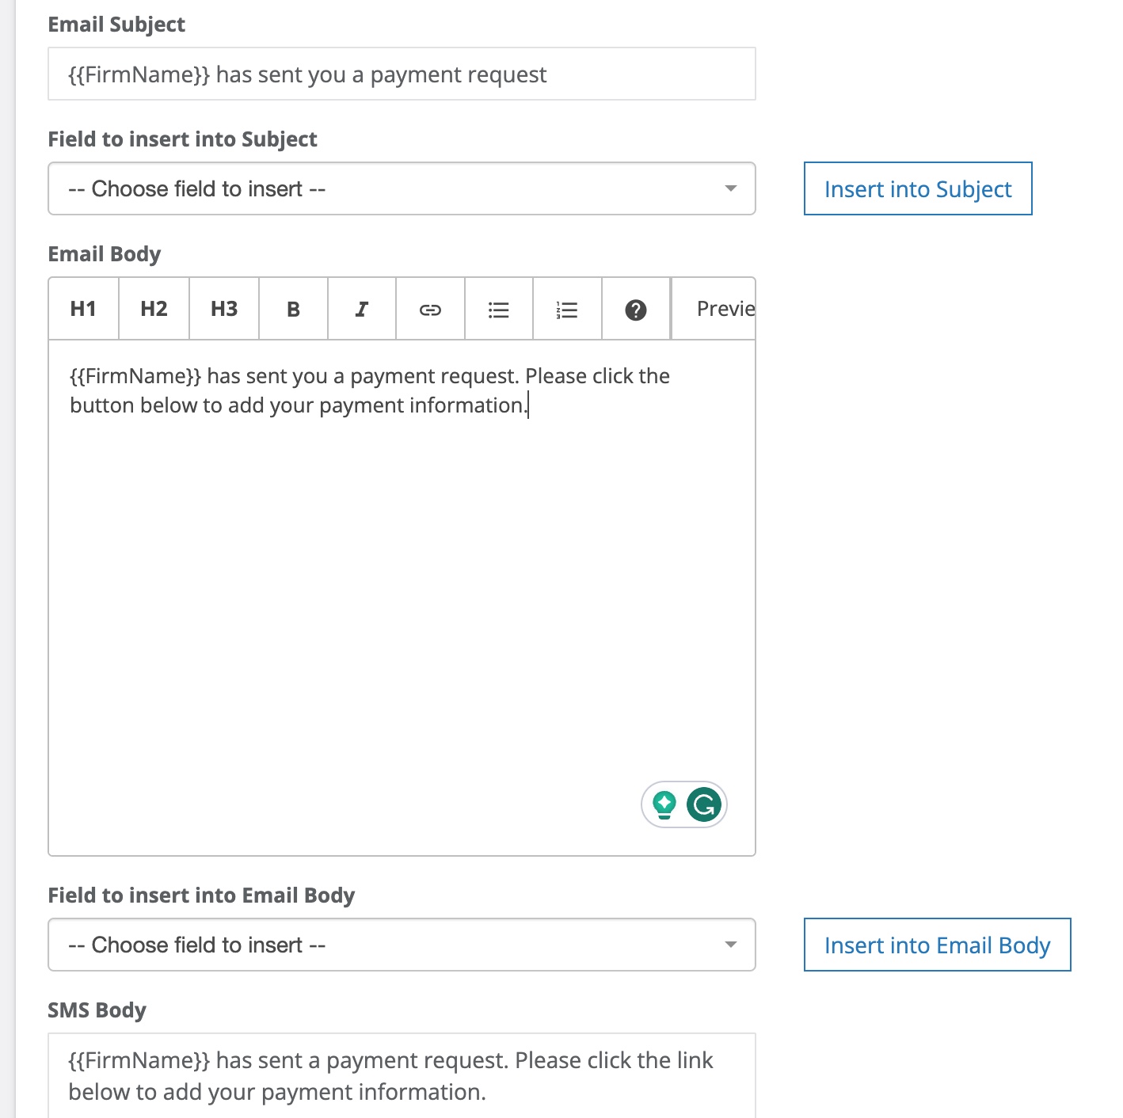The image size is (1123, 1118).
Task: Insert a bulleted list
Action: pos(499,309)
